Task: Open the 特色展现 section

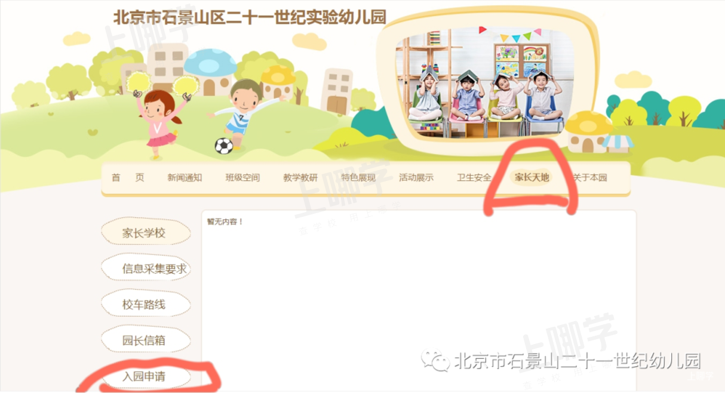Action: click(x=358, y=177)
